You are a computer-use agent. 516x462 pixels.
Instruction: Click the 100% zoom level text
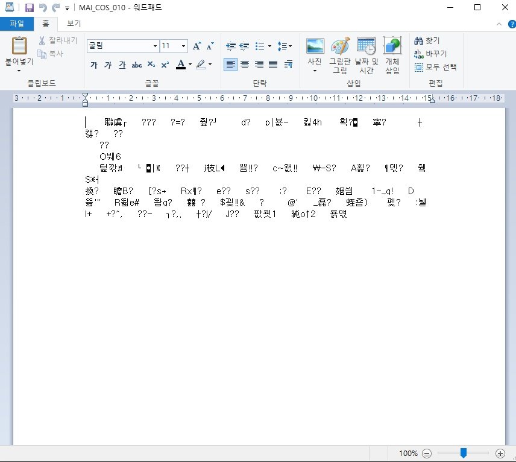(408, 454)
